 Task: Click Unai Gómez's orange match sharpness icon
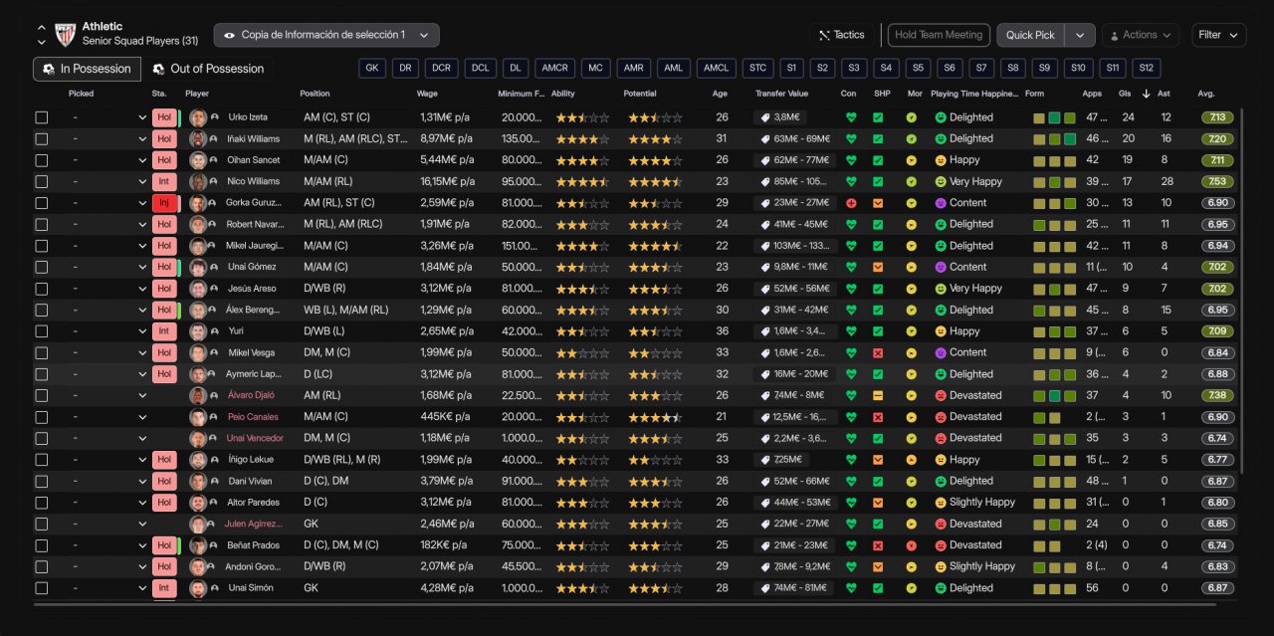(878, 268)
